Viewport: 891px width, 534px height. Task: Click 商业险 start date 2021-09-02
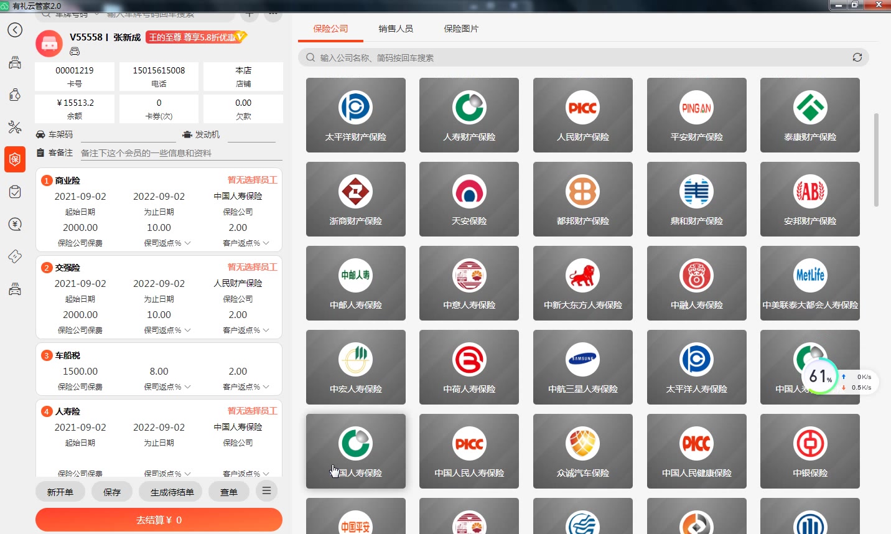coord(80,196)
